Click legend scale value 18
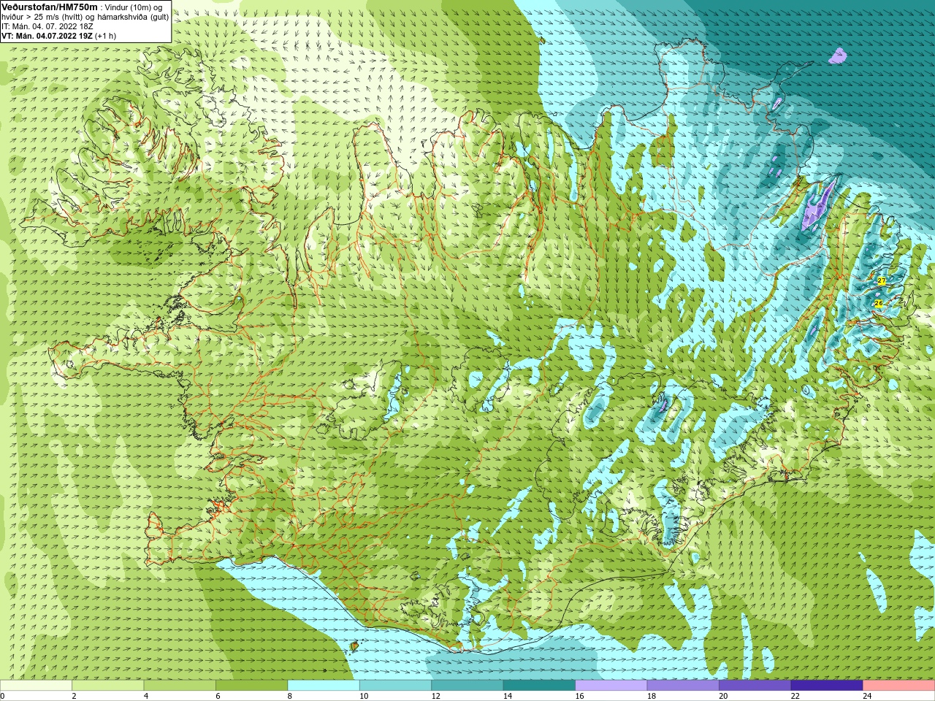 pos(652,696)
